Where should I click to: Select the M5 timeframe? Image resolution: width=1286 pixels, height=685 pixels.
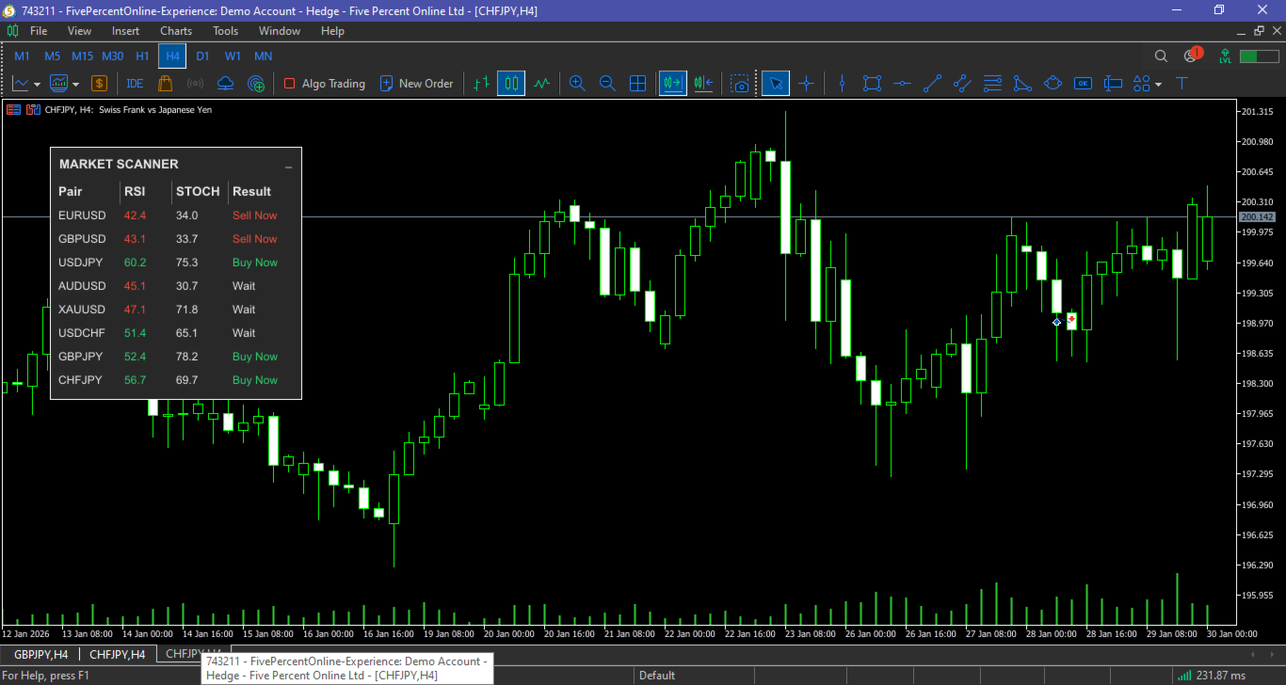pos(52,56)
